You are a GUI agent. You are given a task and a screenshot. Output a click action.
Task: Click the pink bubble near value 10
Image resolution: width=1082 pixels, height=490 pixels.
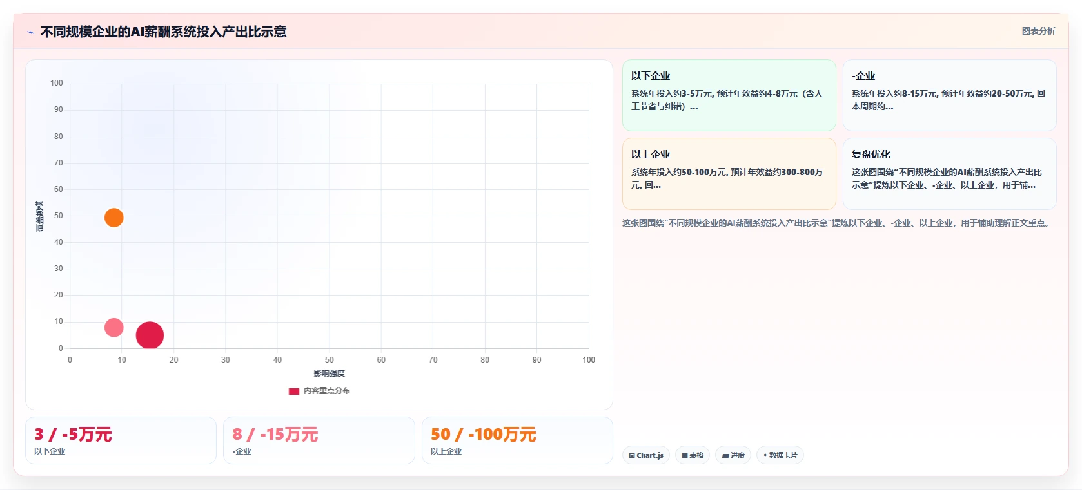pyautogui.click(x=113, y=328)
